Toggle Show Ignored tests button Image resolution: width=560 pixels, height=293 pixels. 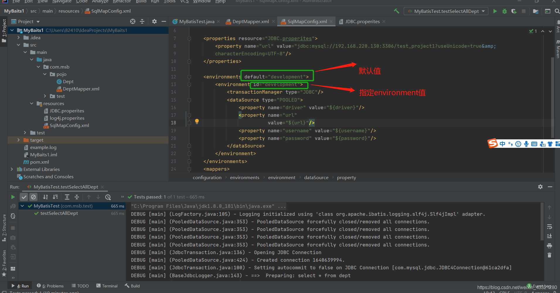(33, 197)
